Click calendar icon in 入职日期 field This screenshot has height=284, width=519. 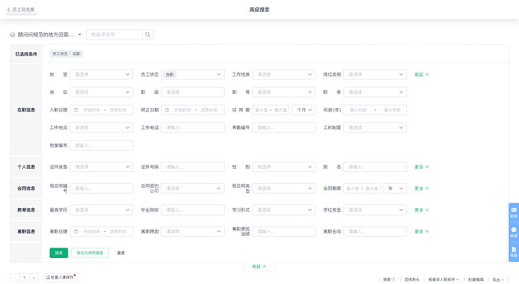[76, 110]
